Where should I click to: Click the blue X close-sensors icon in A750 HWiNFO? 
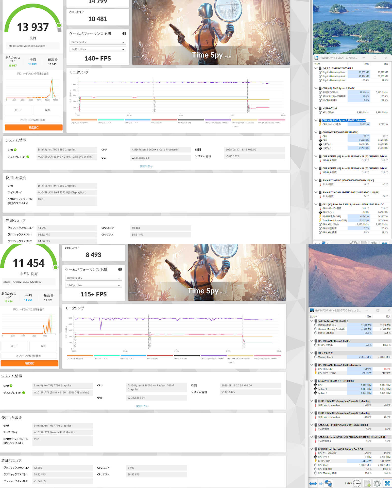tap(387, 483)
